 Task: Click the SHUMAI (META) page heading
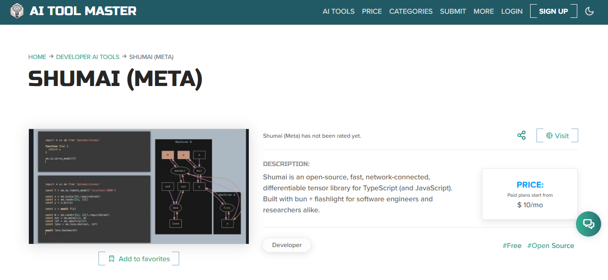[115, 78]
